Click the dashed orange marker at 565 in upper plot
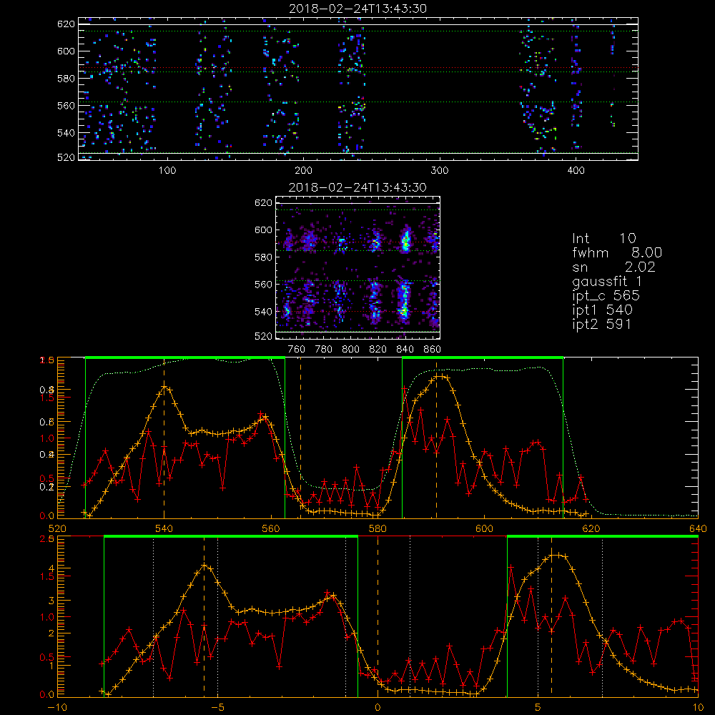The width and height of the screenshot is (715, 715). [x=300, y=438]
